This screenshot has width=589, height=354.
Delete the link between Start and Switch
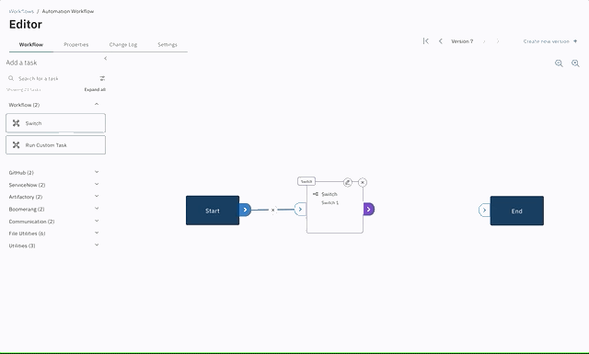tap(273, 210)
